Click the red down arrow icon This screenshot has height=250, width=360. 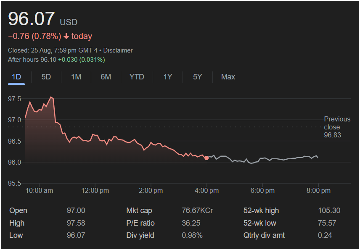[x=66, y=37]
